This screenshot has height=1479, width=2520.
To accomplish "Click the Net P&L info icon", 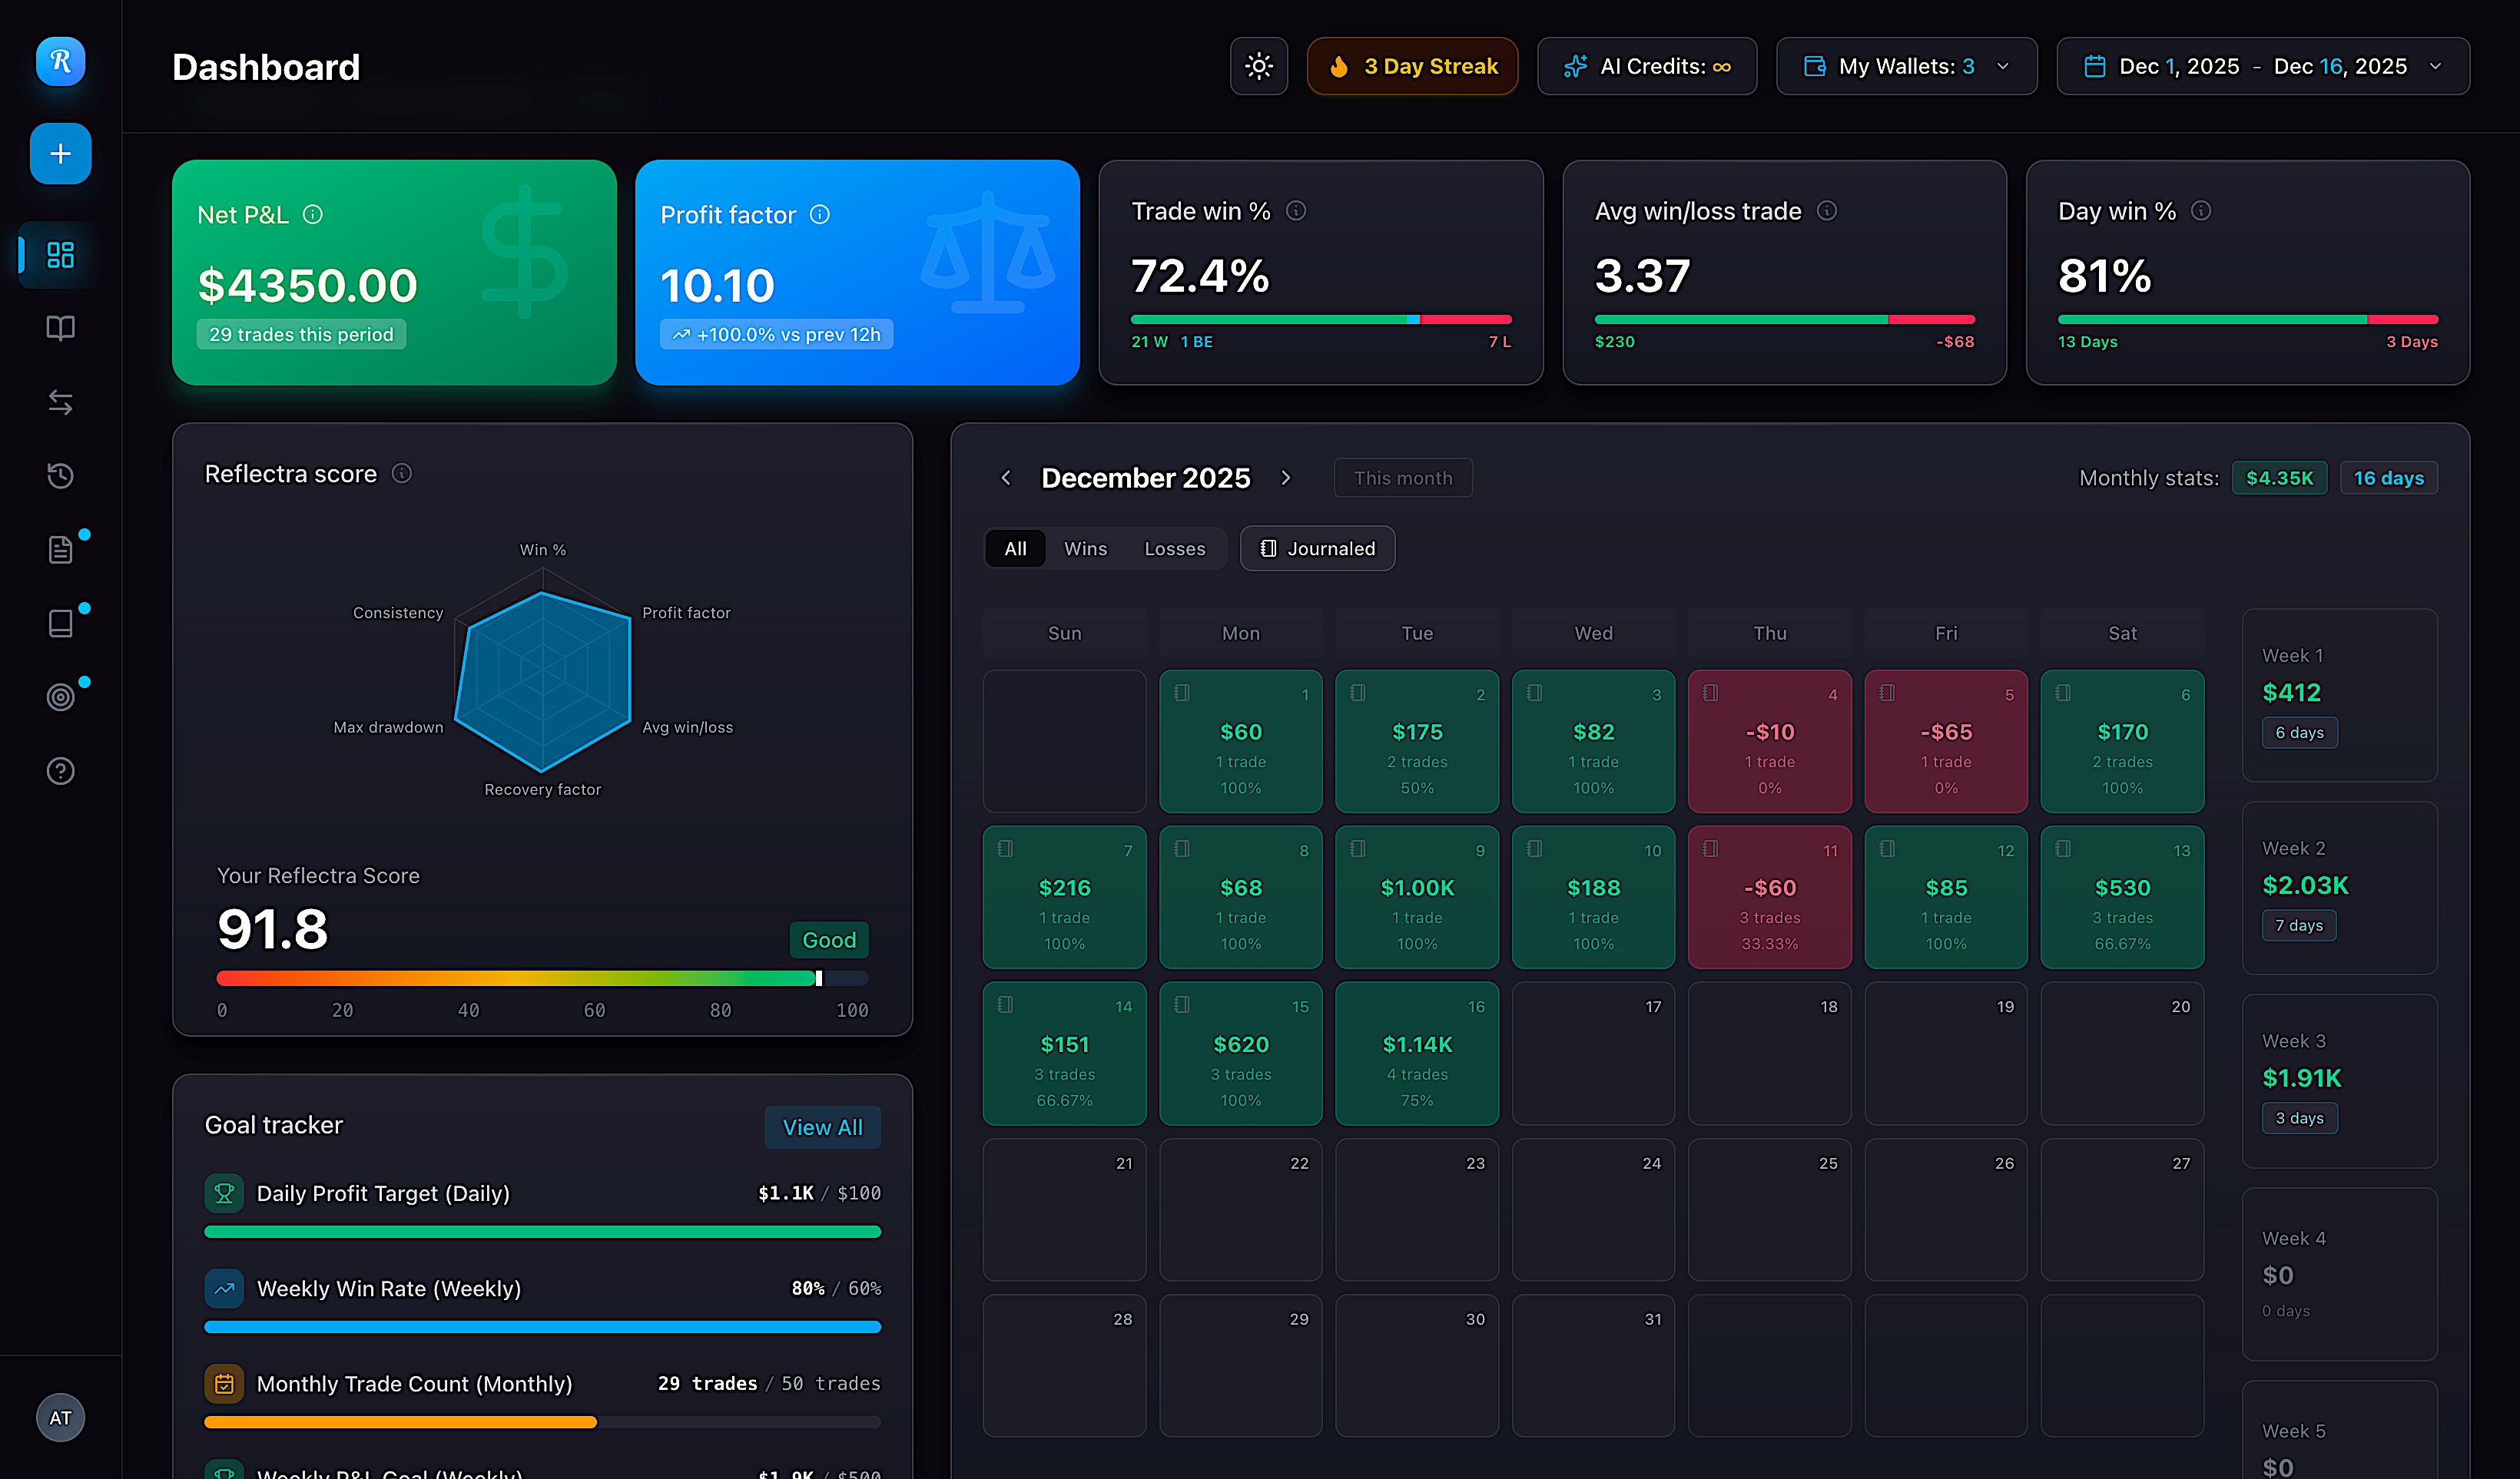I will click(x=313, y=215).
